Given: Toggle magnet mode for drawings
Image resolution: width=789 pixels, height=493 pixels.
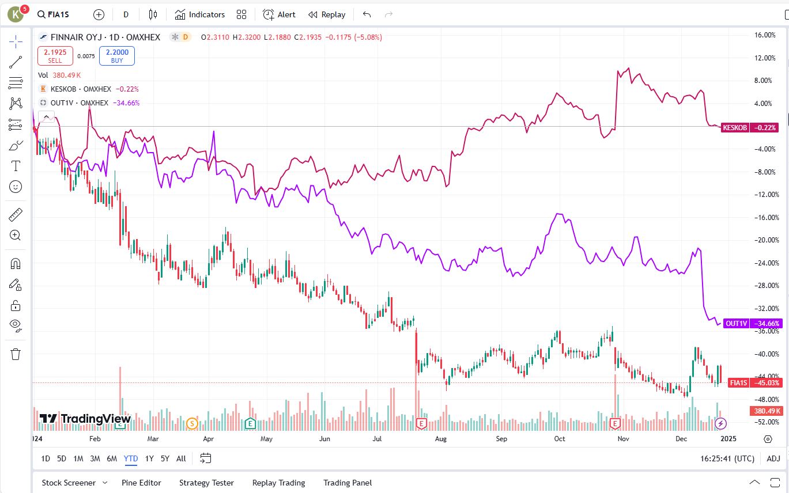Looking at the screenshot, I should tap(16, 264).
